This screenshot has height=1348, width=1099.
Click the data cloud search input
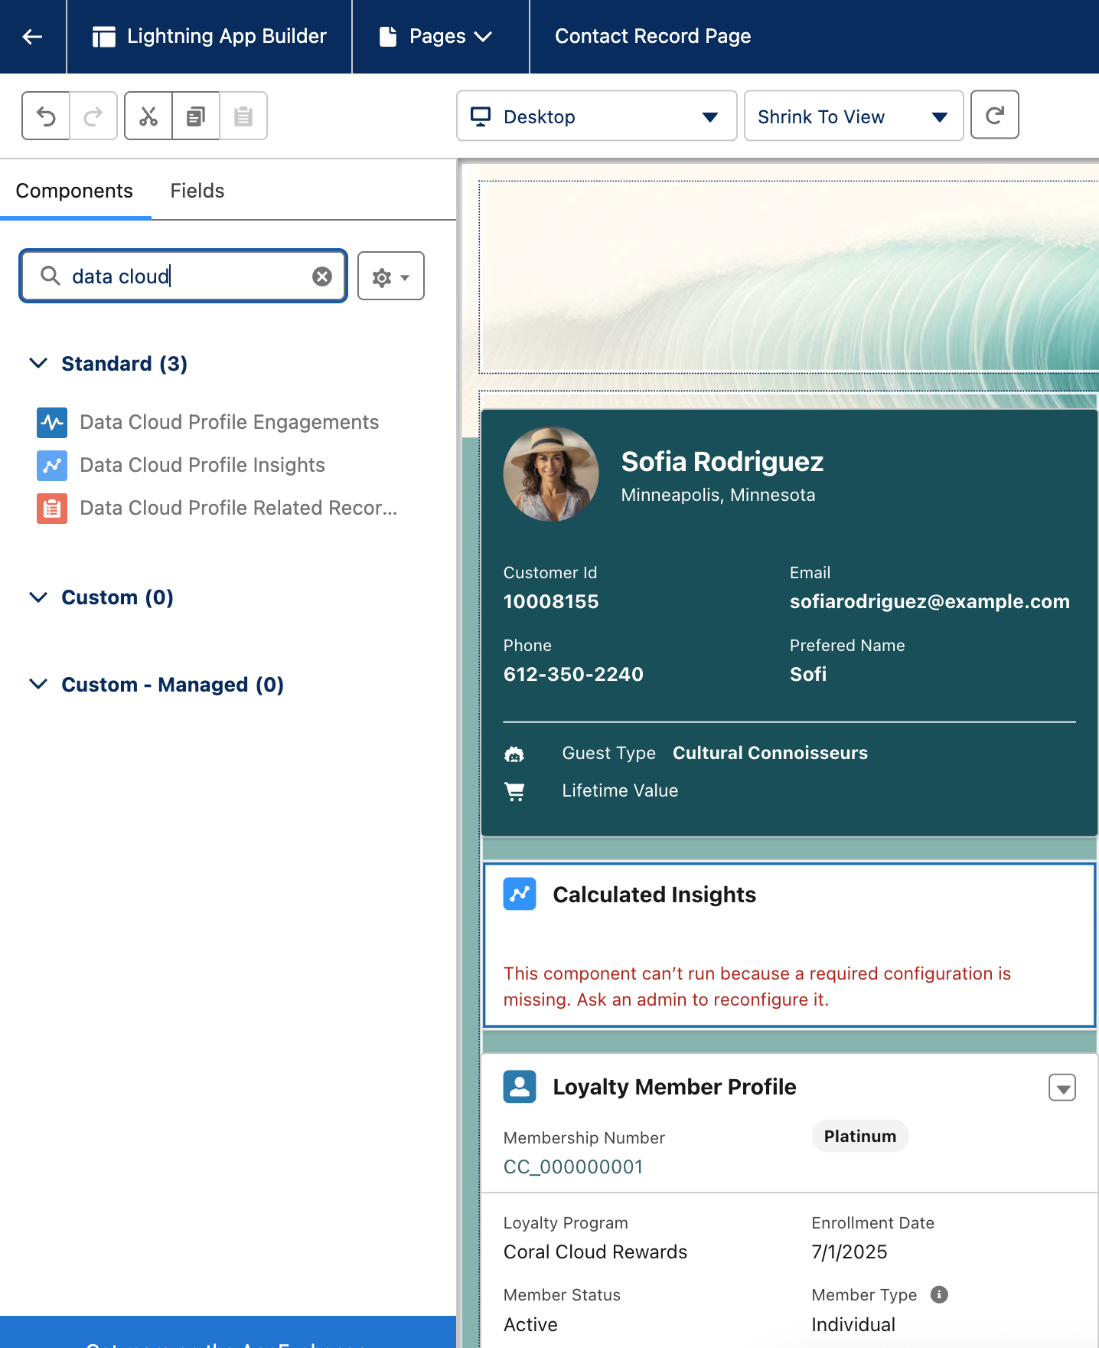pos(184,276)
